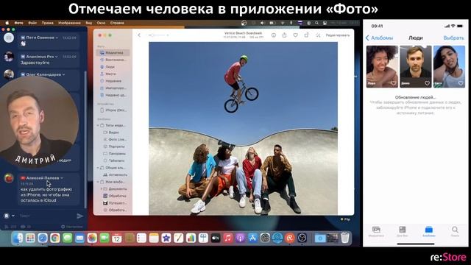Open the Photos app from the Dock
This screenshot has width=471, height=265.
coord(92,238)
